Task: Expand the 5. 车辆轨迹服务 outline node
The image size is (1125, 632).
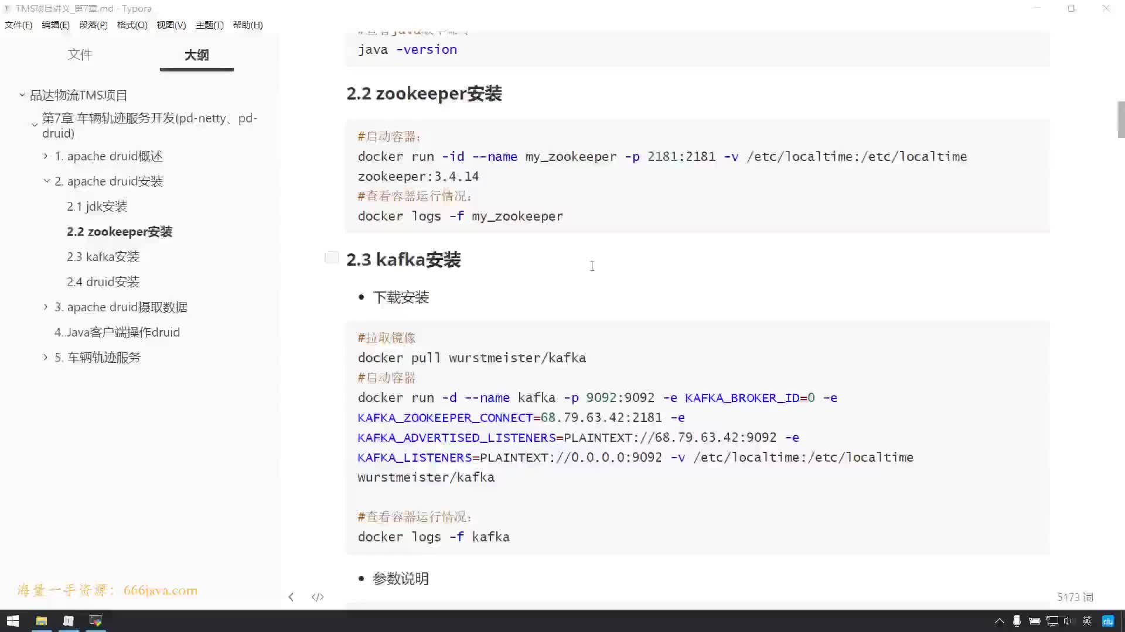Action: tap(46, 357)
